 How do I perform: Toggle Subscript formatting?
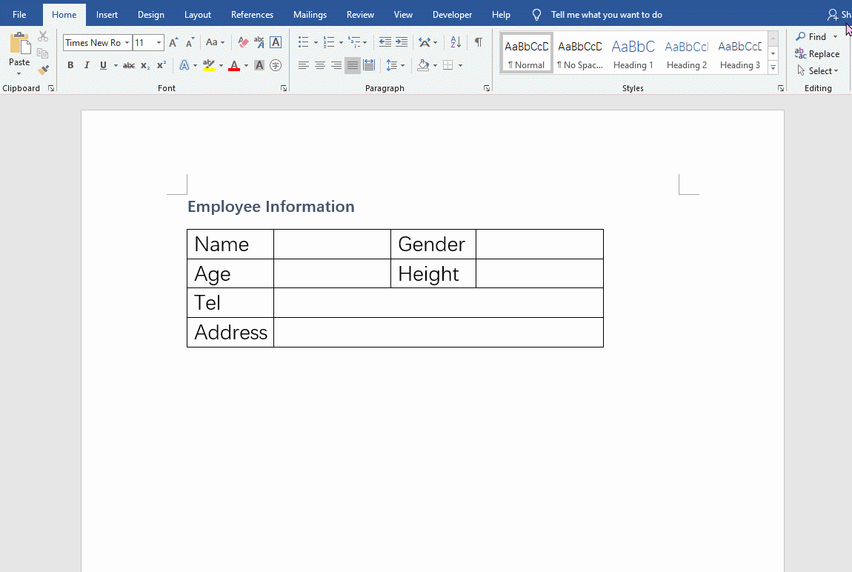145,66
